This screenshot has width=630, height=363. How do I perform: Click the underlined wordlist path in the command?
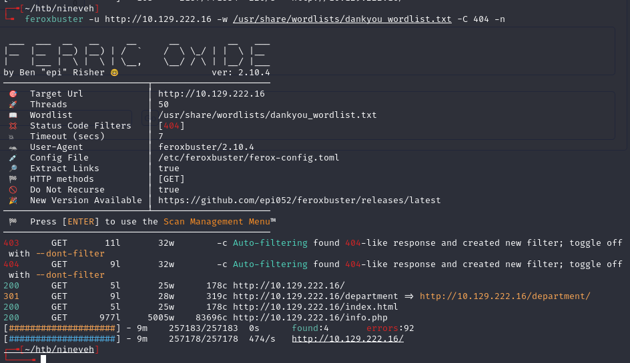(342, 19)
